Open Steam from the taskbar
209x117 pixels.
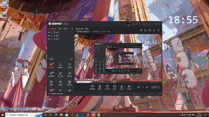(x=77, y=115)
